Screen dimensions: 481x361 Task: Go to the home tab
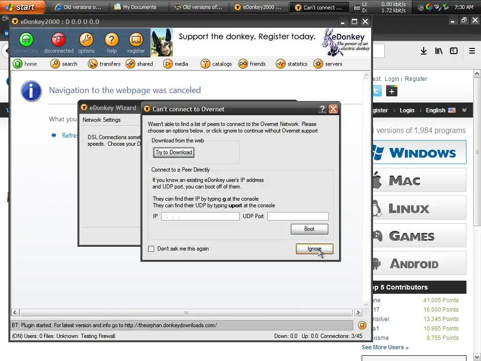click(25, 64)
